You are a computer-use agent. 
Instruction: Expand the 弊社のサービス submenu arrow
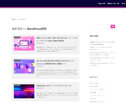[x=118, y=4]
